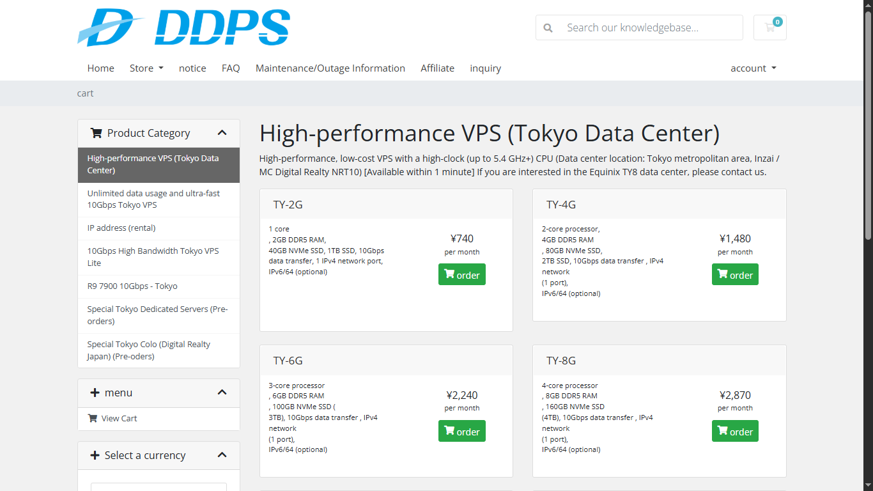Click the High-performance VPS page heading
The width and height of the screenshot is (873, 491).
point(490,134)
